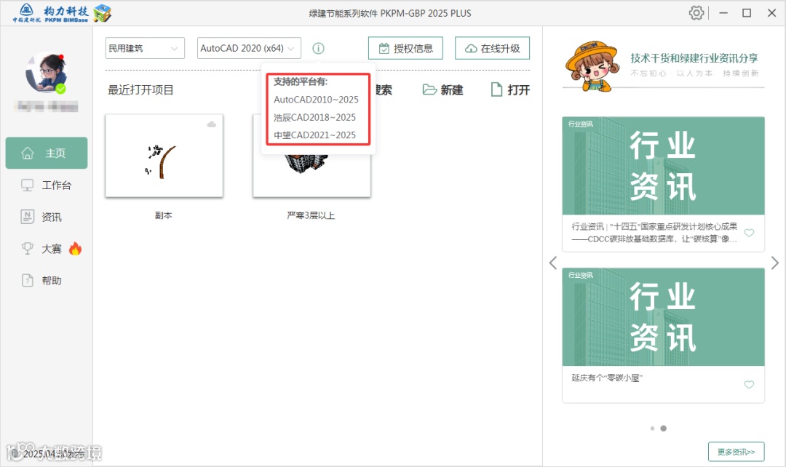Screen dimensions: 786x467
Task: Open 工作台 in the sidebar
Action: click(x=47, y=185)
